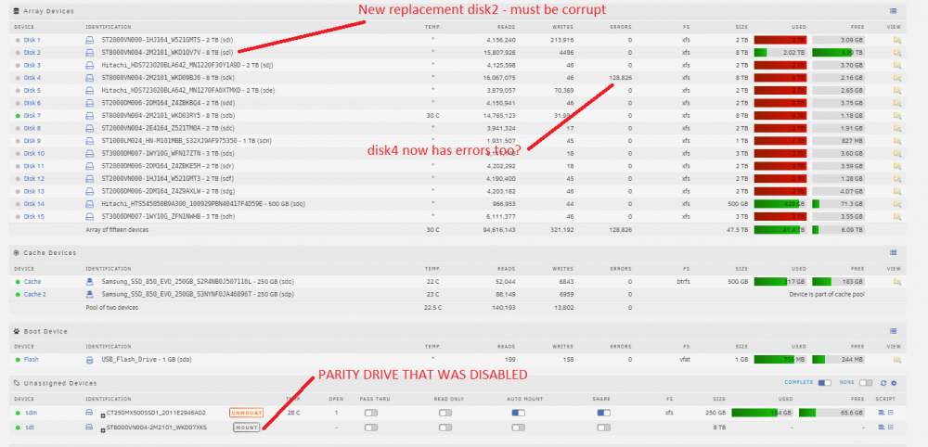Open the view icon for Disk 15
Screen dimensions: 928x447
click(896, 216)
